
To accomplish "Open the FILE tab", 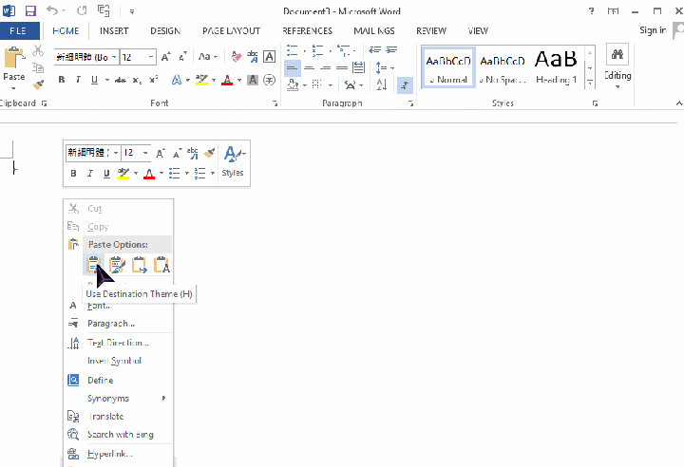I will [x=18, y=31].
